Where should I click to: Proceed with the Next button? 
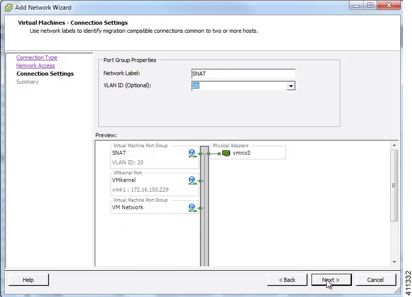331,280
